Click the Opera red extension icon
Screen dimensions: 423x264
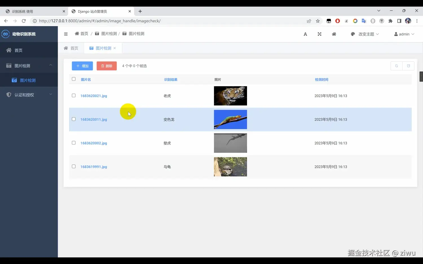(338, 21)
